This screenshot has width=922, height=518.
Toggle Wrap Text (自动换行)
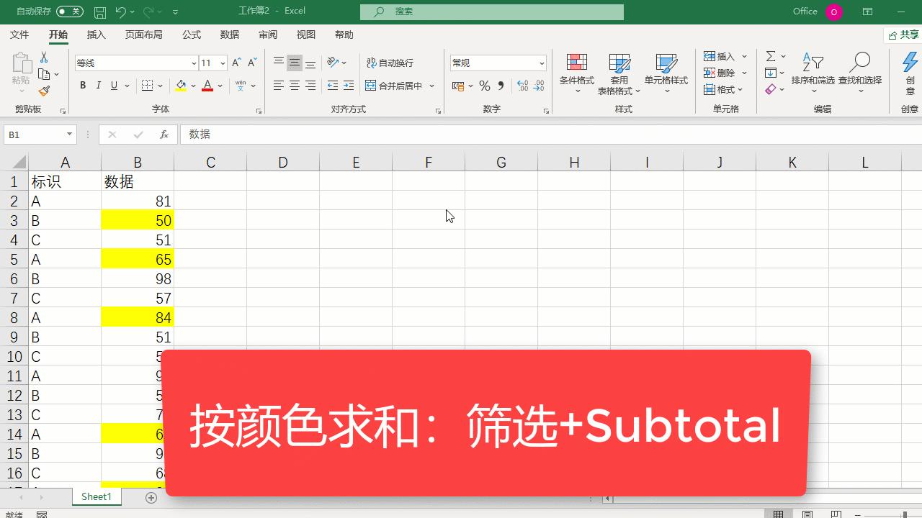pos(390,63)
